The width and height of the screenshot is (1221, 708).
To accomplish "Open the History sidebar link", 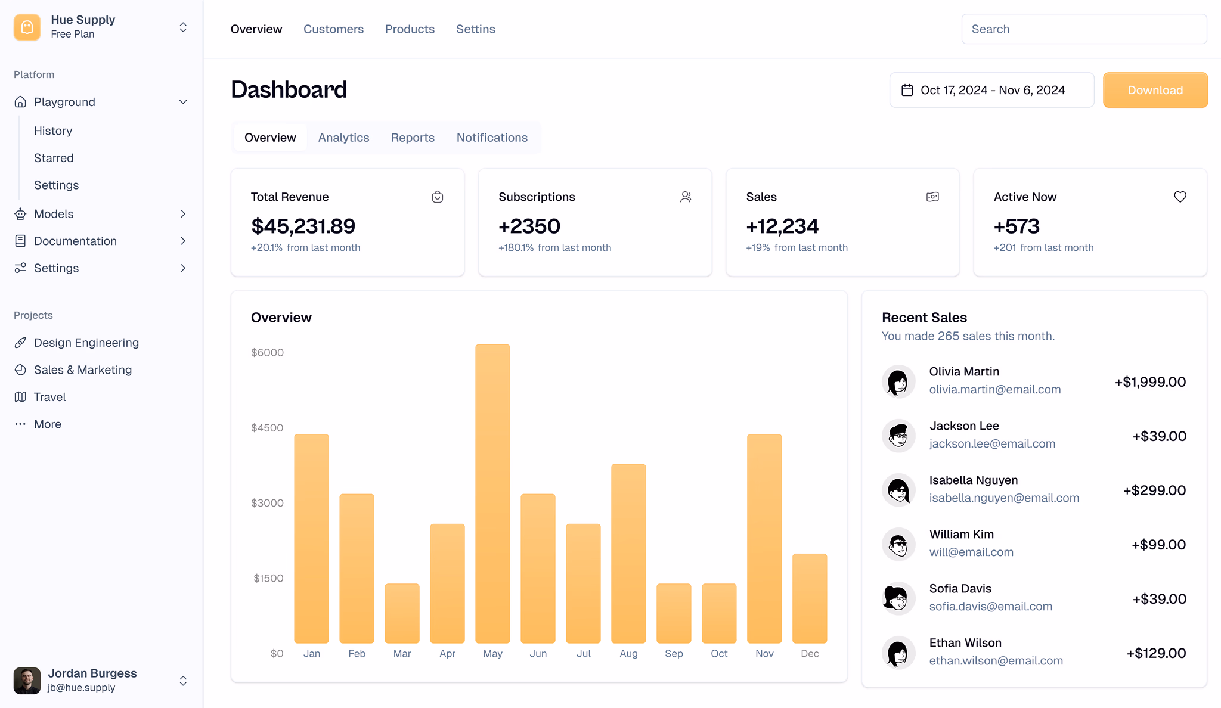I will click(53, 131).
